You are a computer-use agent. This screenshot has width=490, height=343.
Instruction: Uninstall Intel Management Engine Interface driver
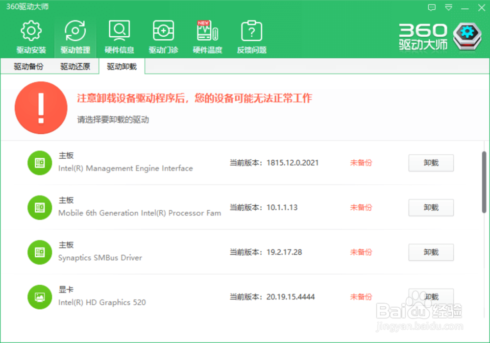[x=431, y=163]
